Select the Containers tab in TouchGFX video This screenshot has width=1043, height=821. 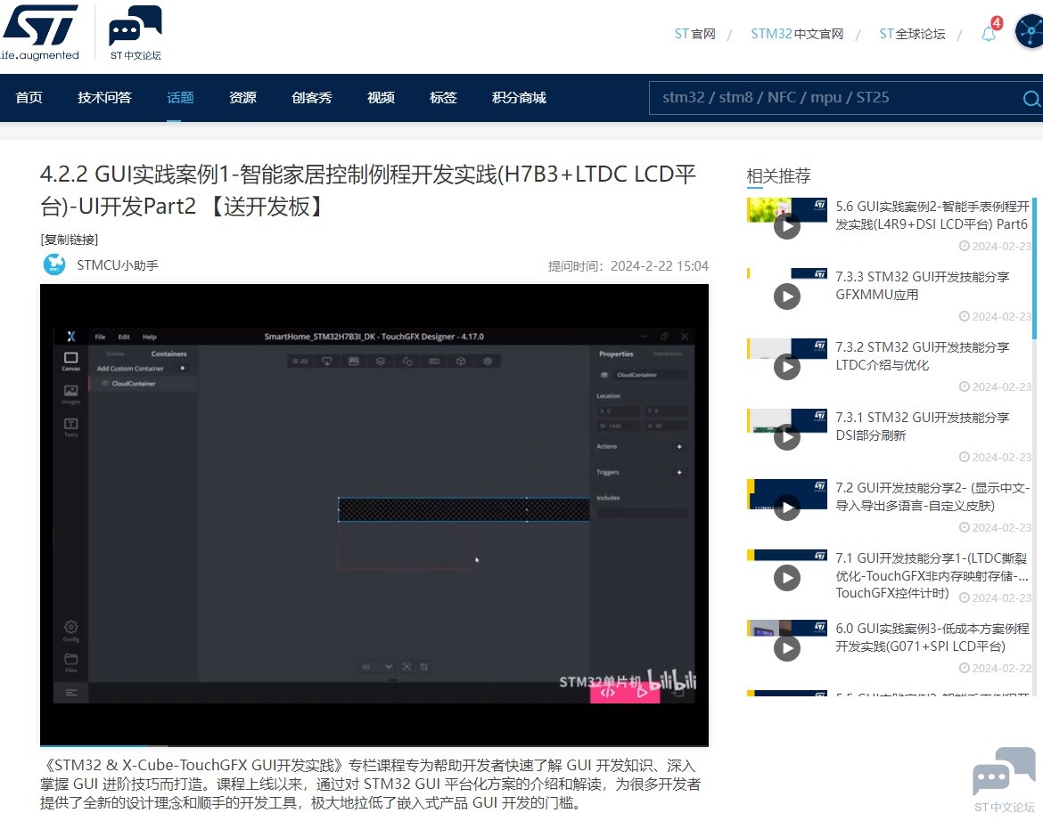[169, 354]
